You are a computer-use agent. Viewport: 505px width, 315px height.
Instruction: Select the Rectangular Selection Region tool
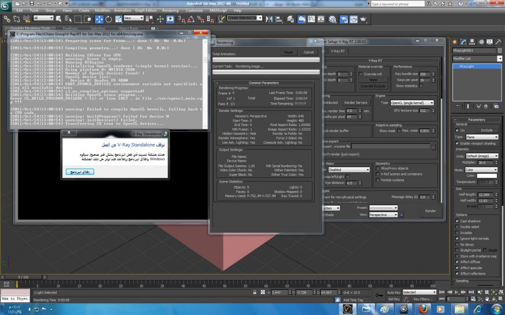(78, 19)
